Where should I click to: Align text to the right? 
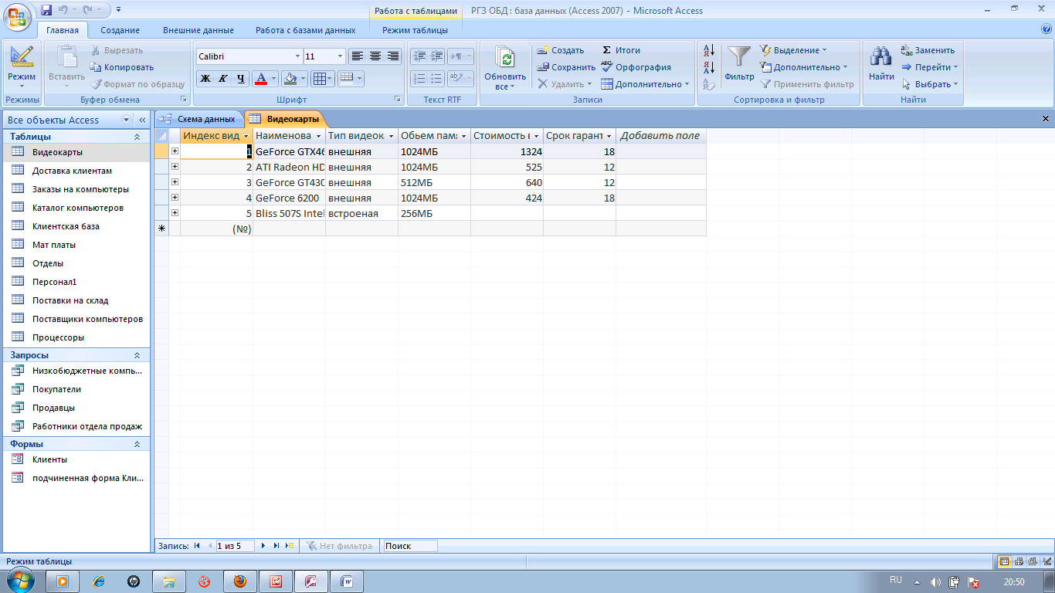coord(393,56)
